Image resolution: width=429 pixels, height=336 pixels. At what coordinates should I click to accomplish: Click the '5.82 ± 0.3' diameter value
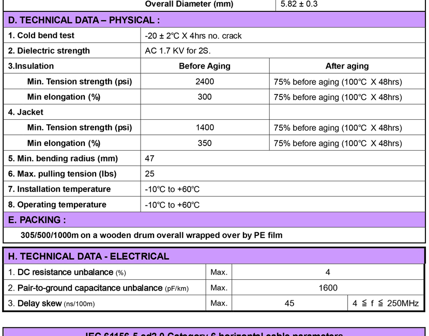299,4
